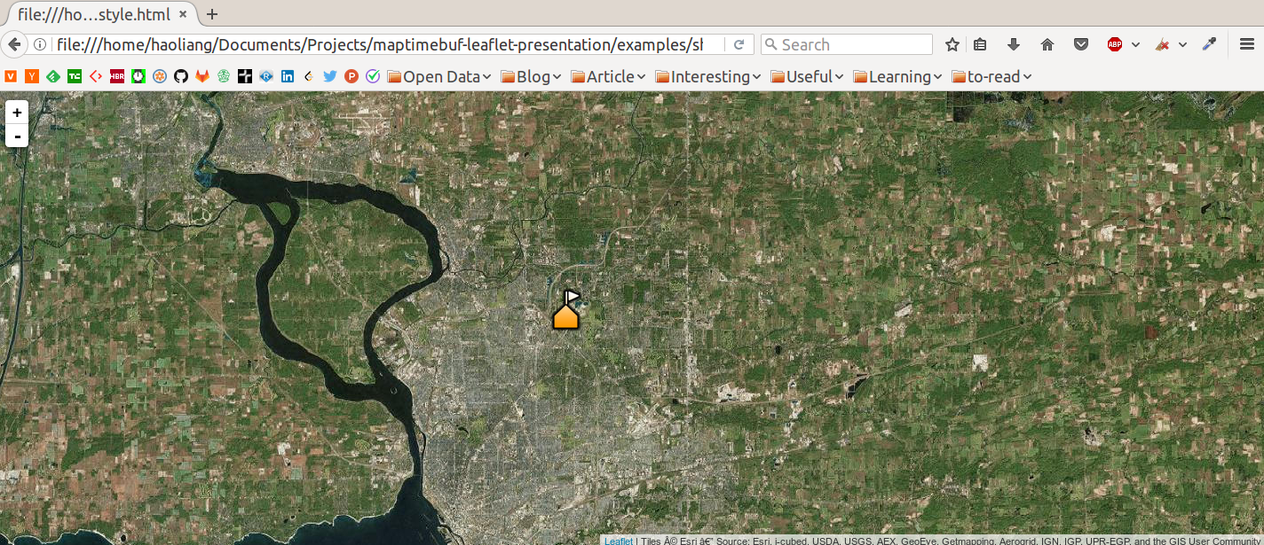Viewport: 1264px width, 545px height.
Task: Show bookmarks list icon
Action: pyautogui.click(x=980, y=44)
